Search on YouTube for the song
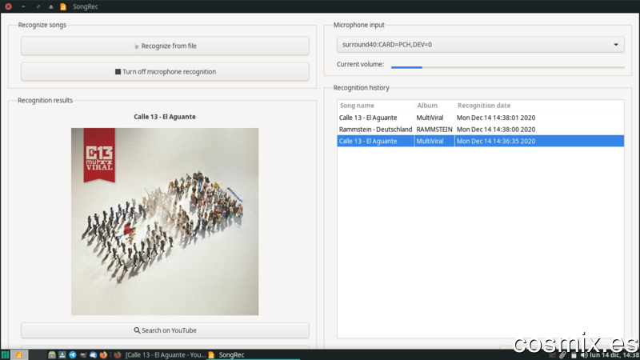Screen dimensions: 640x360 (x=165, y=330)
